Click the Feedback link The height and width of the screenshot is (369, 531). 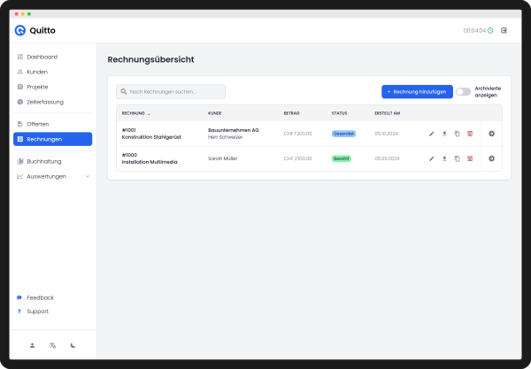[x=40, y=297]
